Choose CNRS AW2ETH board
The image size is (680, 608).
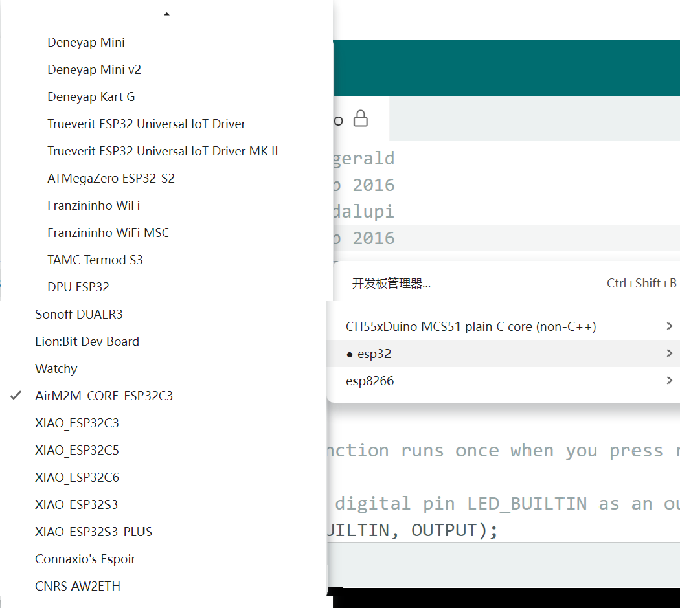(x=78, y=587)
